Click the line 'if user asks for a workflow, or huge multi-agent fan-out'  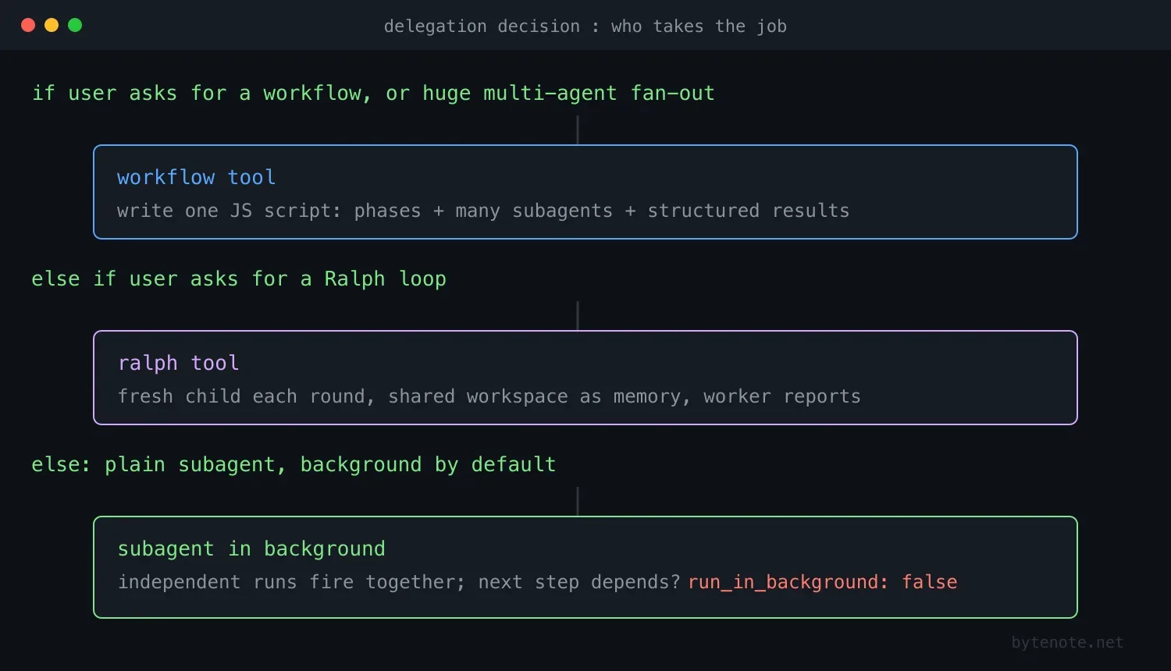tap(373, 94)
